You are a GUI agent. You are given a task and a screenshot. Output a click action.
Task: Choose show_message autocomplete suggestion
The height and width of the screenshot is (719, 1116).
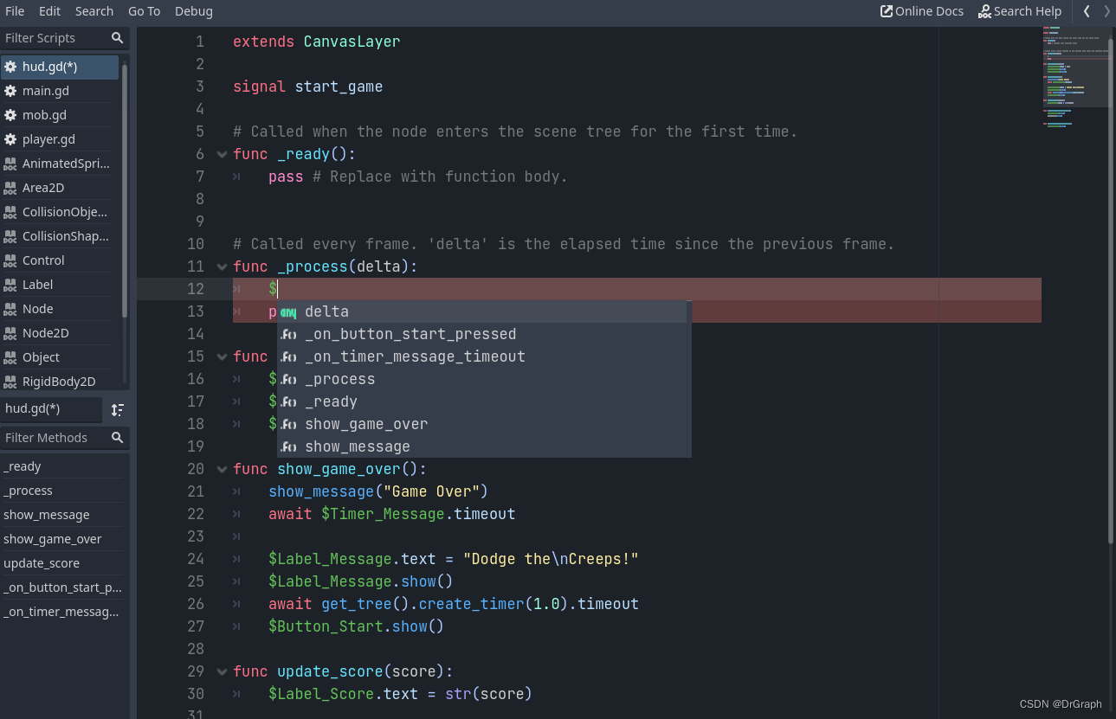coord(482,446)
